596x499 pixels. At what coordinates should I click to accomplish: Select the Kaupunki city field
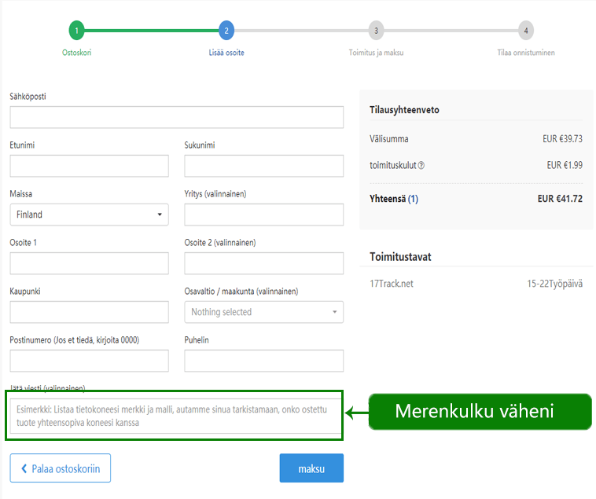[90, 312]
